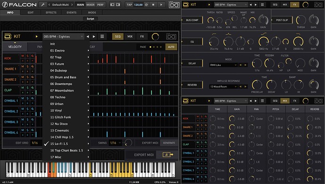Click the MIDI export drag icon
The image size is (325, 184).
[167, 155]
